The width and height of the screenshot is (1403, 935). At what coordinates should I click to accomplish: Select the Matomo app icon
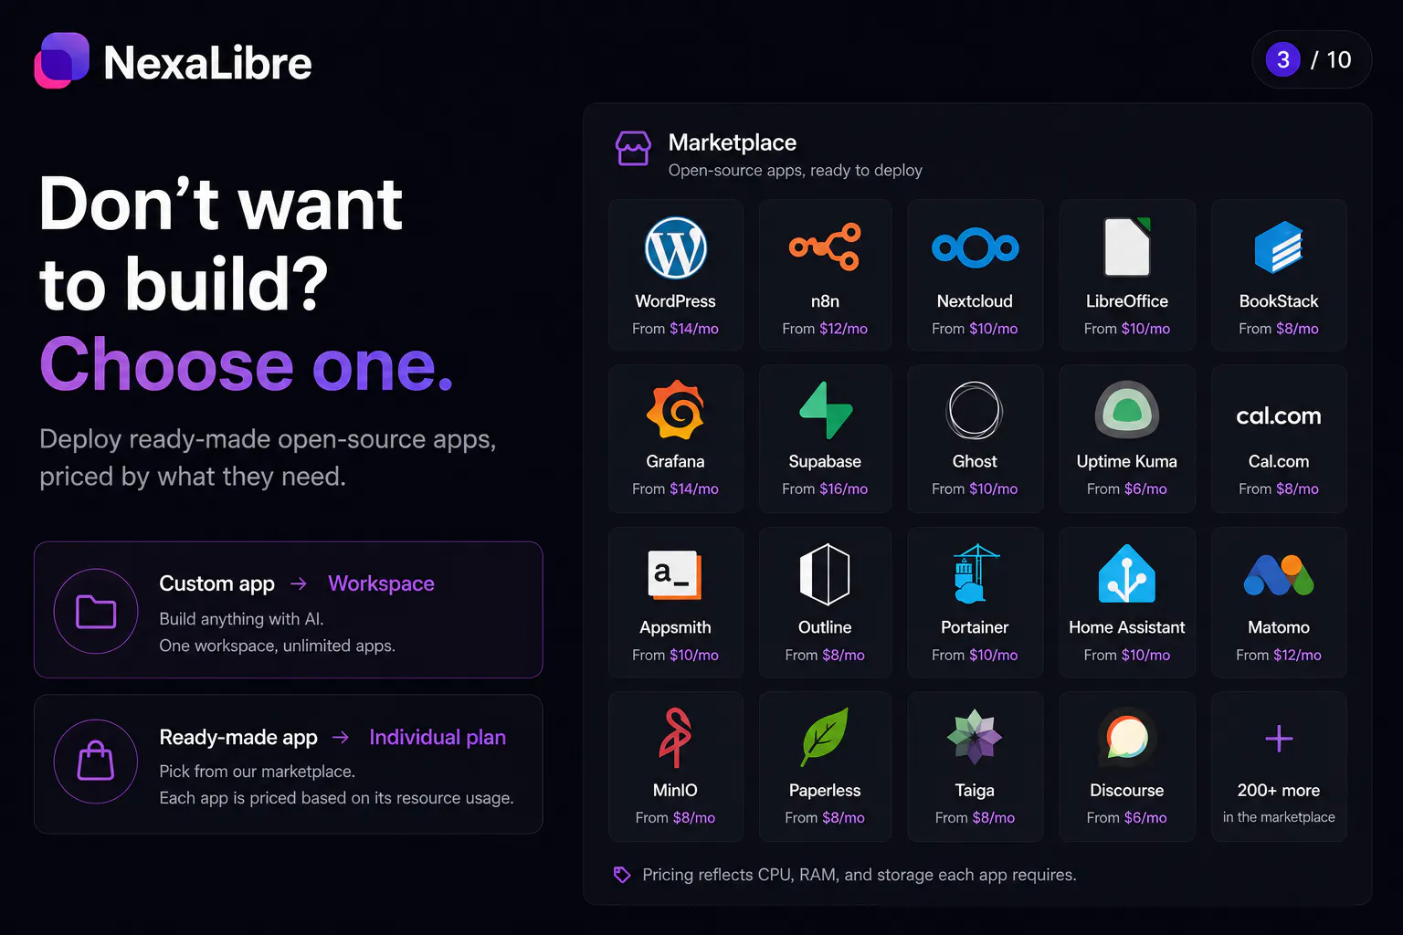coord(1279,575)
